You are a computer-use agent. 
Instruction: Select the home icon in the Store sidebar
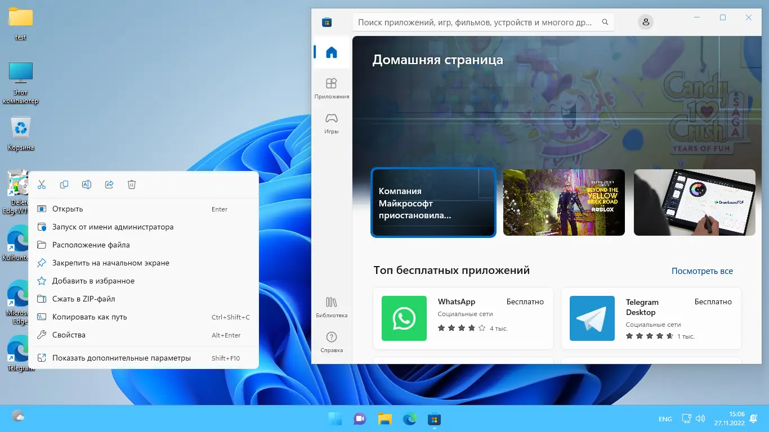[x=331, y=52]
